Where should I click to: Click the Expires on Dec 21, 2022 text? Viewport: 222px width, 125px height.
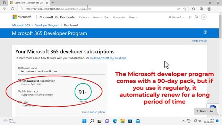tap(32, 84)
